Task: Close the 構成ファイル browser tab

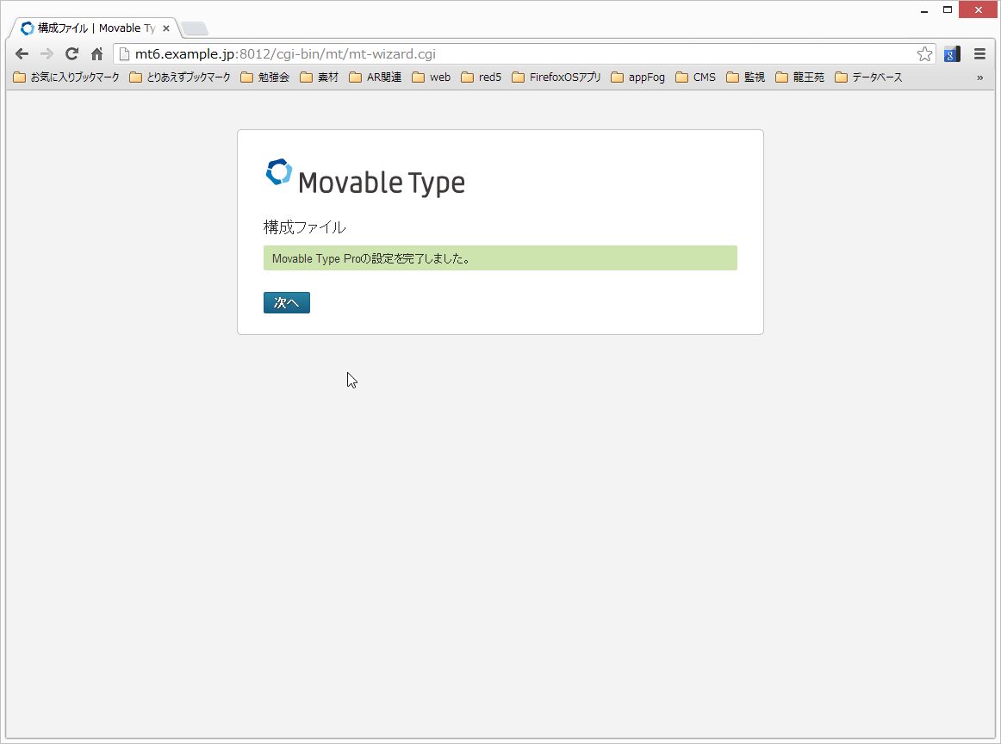Action: (166, 28)
